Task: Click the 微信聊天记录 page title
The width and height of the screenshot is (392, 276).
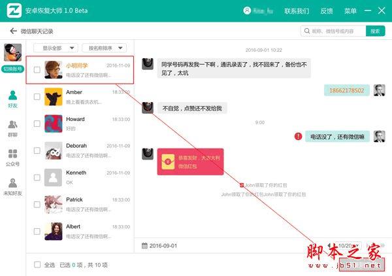Action: [37, 31]
